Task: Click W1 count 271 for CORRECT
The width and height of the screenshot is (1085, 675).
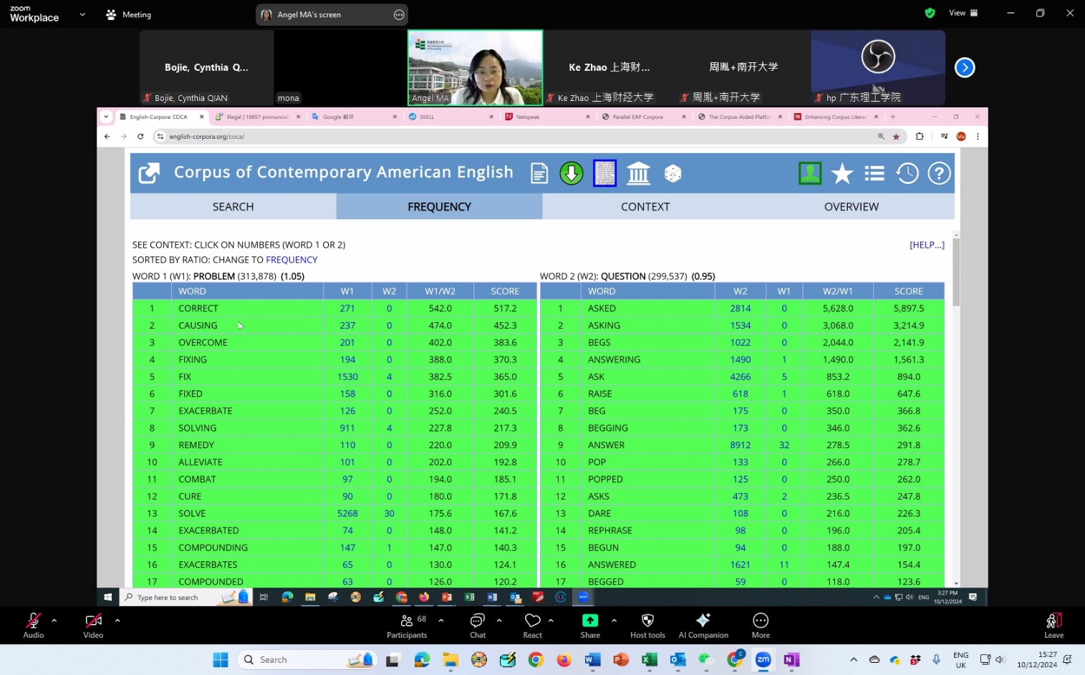Action: pyautogui.click(x=347, y=309)
